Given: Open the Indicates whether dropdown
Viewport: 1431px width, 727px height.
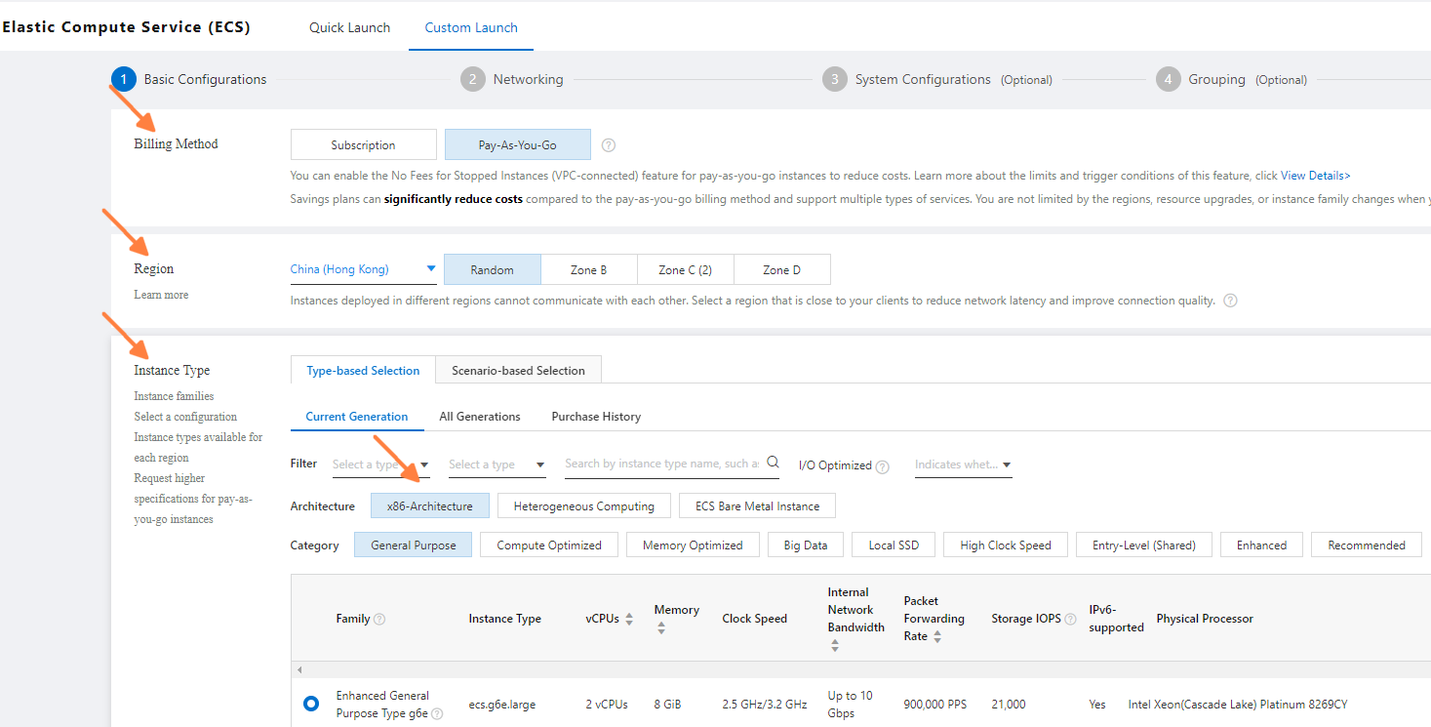Looking at the screenshot, I should click(963, 465).
